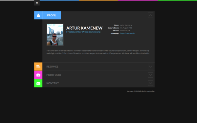Click the birth date value '01. August 1985'
This screenshot has height=123, width=197.
[x=126, y=28]
